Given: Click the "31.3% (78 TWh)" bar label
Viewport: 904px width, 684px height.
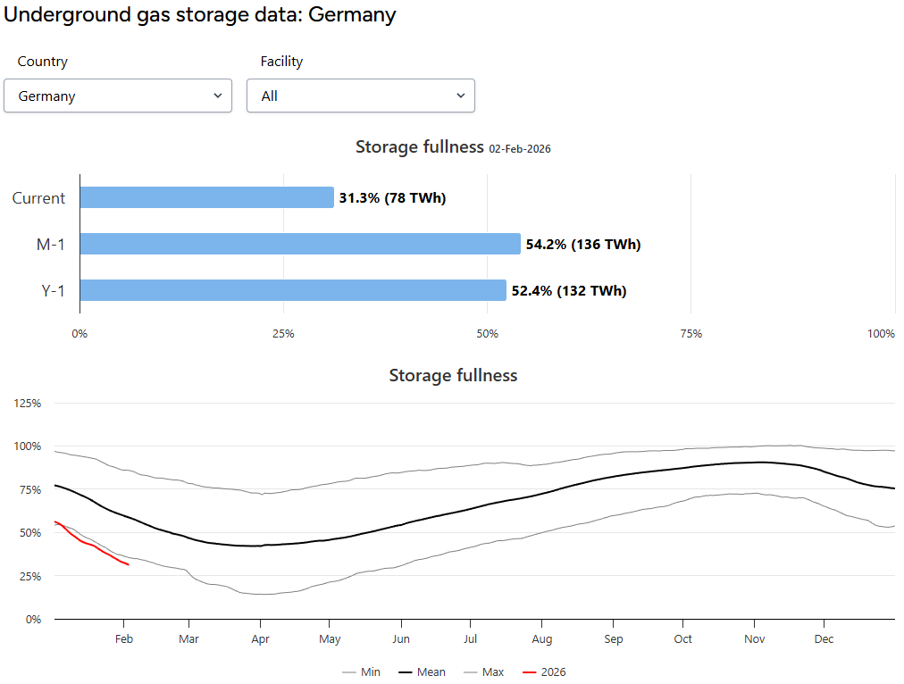Looking at the screenshot, I should pos(392,198).
